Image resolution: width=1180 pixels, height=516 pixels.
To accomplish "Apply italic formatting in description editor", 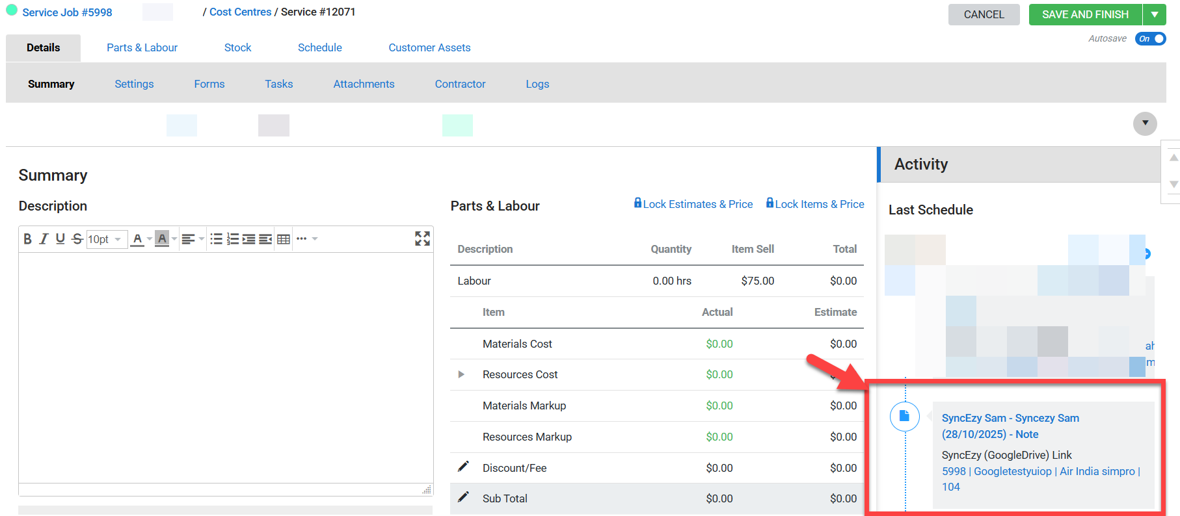I will [44, 239].
